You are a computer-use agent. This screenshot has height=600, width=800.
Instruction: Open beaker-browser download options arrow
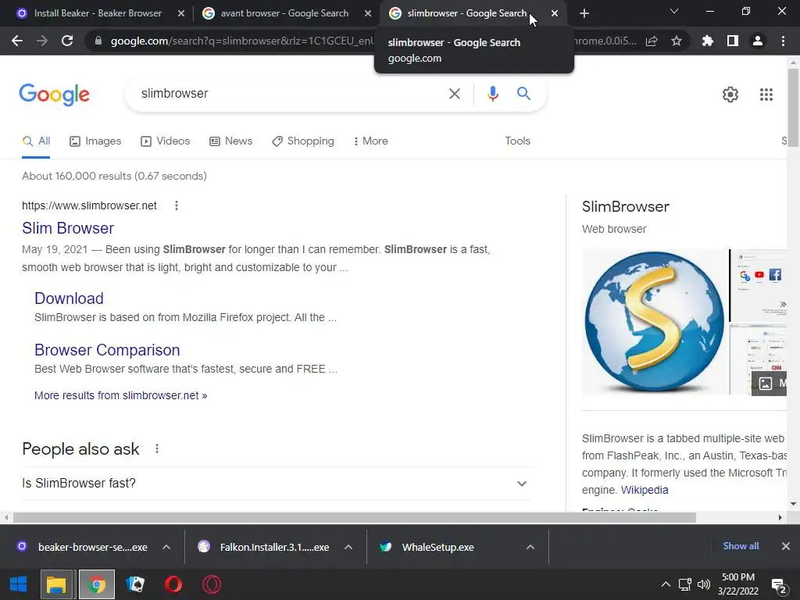[x=166, y=547]
